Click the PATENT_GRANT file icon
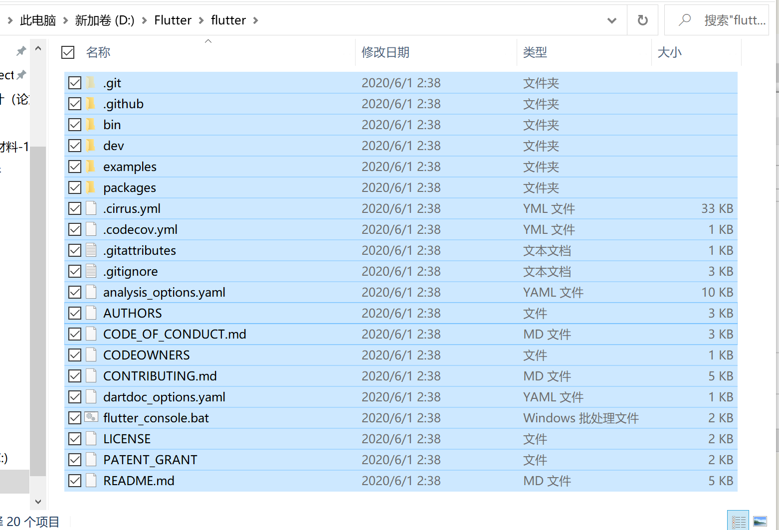This screenshot has height=530, width=779. 91,460
